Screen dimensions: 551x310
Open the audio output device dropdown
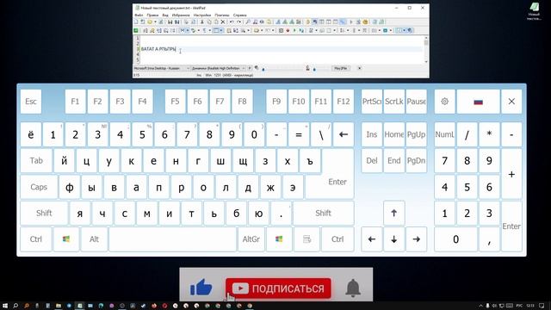[x=219, y=68]
